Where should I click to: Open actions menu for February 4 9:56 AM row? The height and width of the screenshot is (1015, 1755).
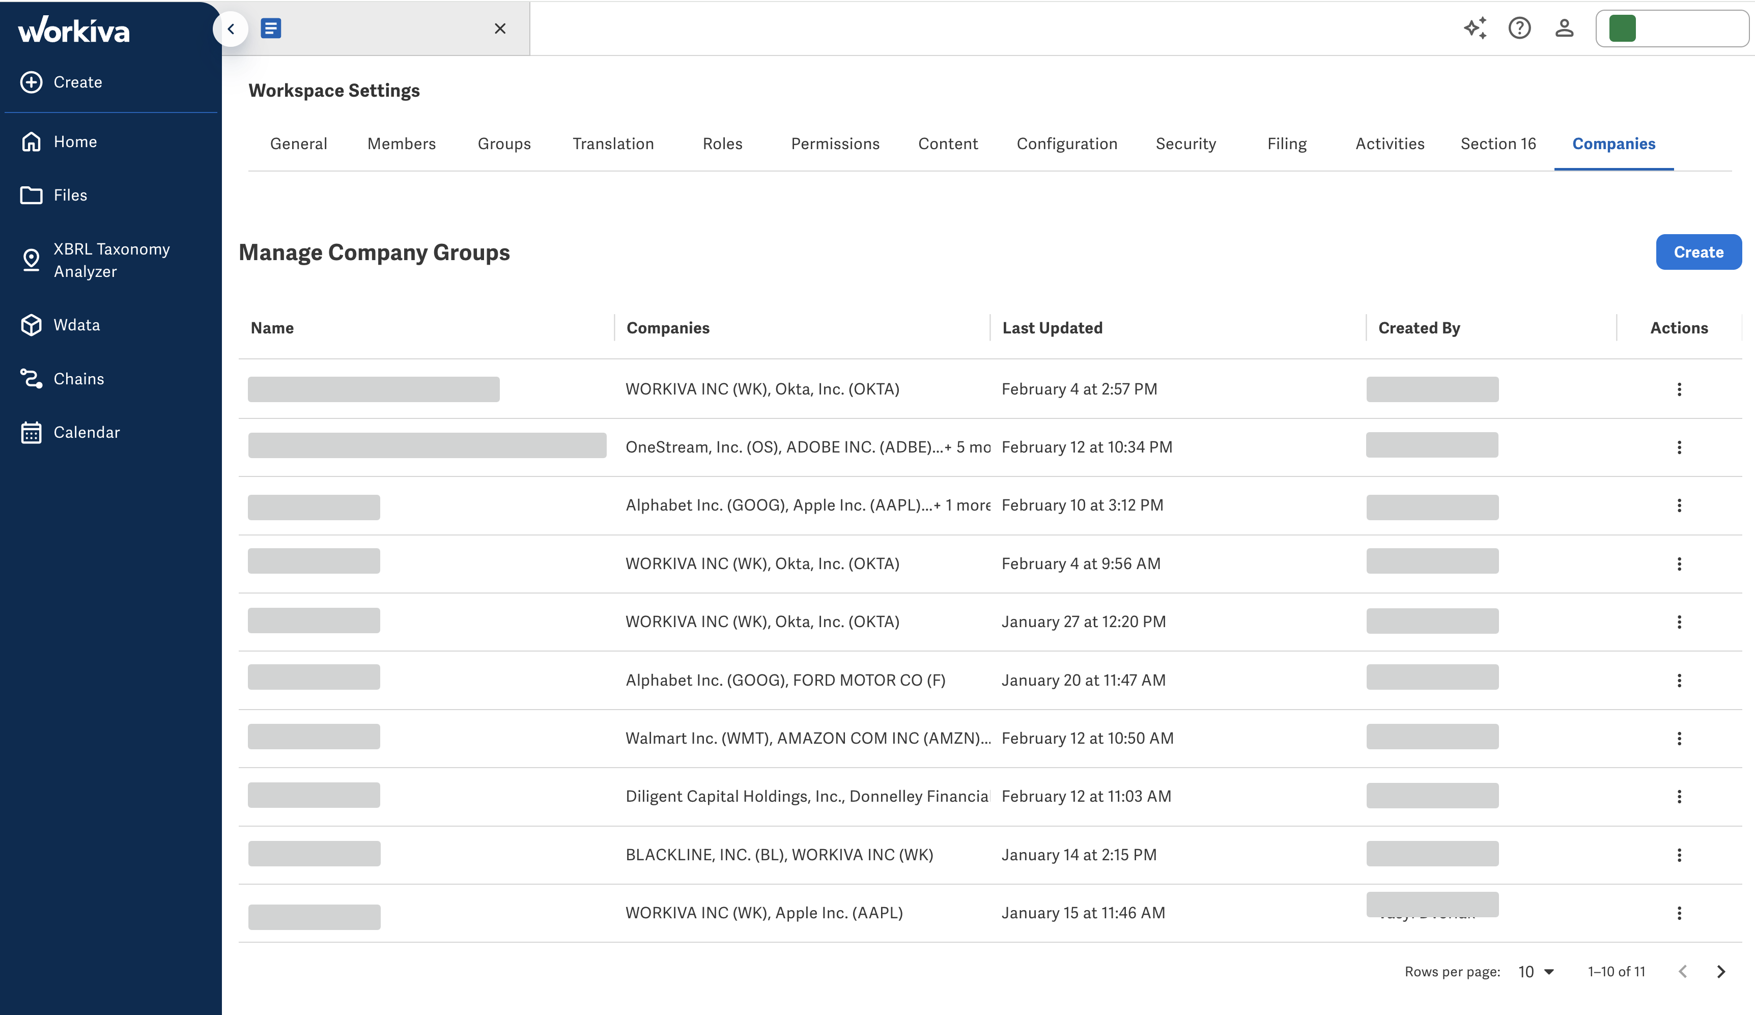(1679, 563)
